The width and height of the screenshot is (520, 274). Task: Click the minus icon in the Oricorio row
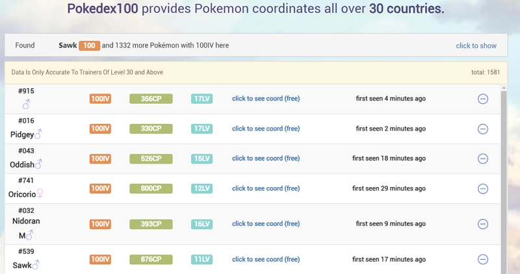point(483,188)
